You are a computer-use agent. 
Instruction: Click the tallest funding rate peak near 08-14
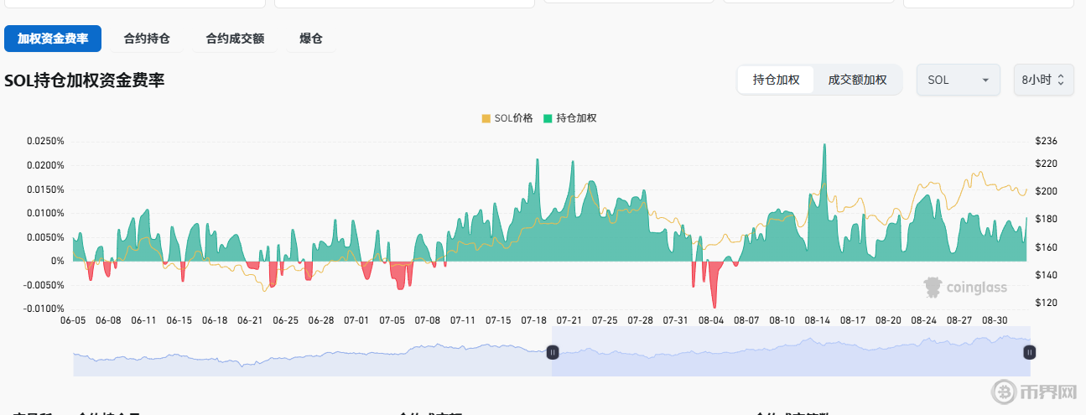(x=824, y=147)
